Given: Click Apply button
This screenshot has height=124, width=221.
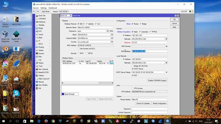Looking at the screenshot, I should [174, 27].
